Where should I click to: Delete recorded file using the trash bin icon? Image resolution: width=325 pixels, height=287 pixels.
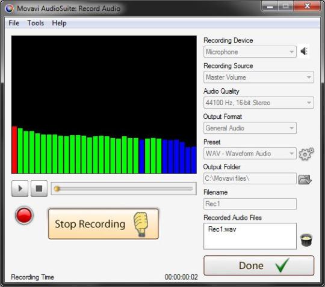coord(306,240)
